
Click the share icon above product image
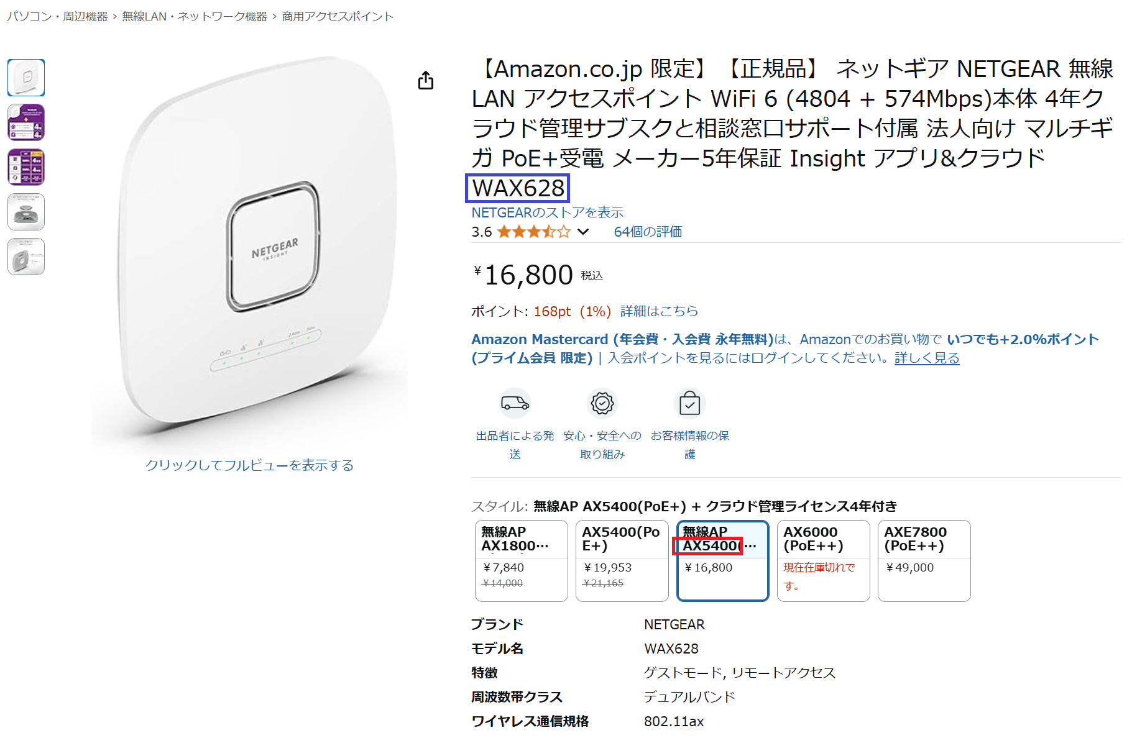pyautogui.click(x=426, y=80)
